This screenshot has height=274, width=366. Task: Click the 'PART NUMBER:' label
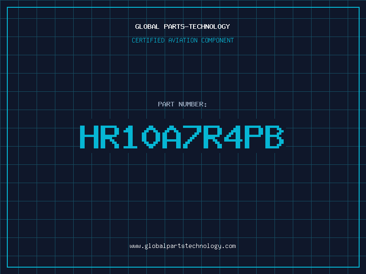point(183,104)
